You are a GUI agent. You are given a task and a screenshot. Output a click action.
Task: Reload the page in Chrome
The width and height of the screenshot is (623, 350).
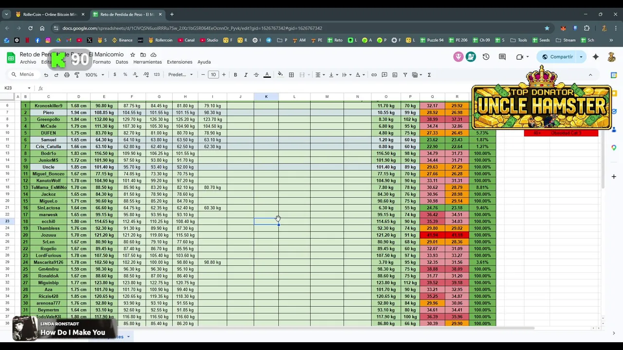pyautogui.click(x=30, y=28)
